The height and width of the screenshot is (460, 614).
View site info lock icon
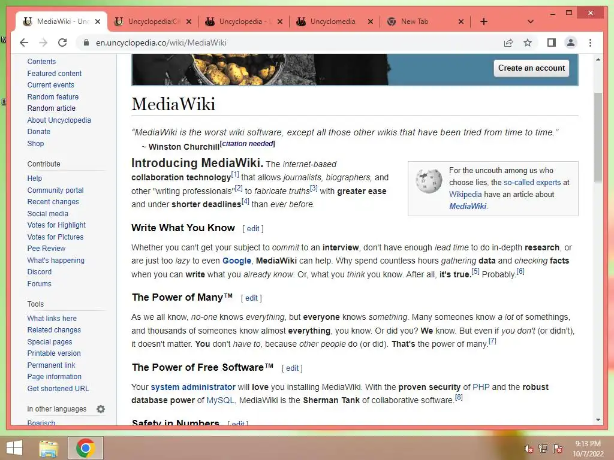(86, 43)
